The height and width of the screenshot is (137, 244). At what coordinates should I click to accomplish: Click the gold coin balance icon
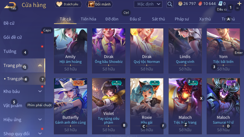pos(180,4)
